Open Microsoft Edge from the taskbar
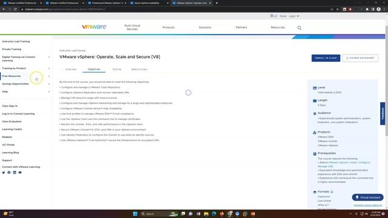This screenshot has height=218, width=388. (214, 214)
